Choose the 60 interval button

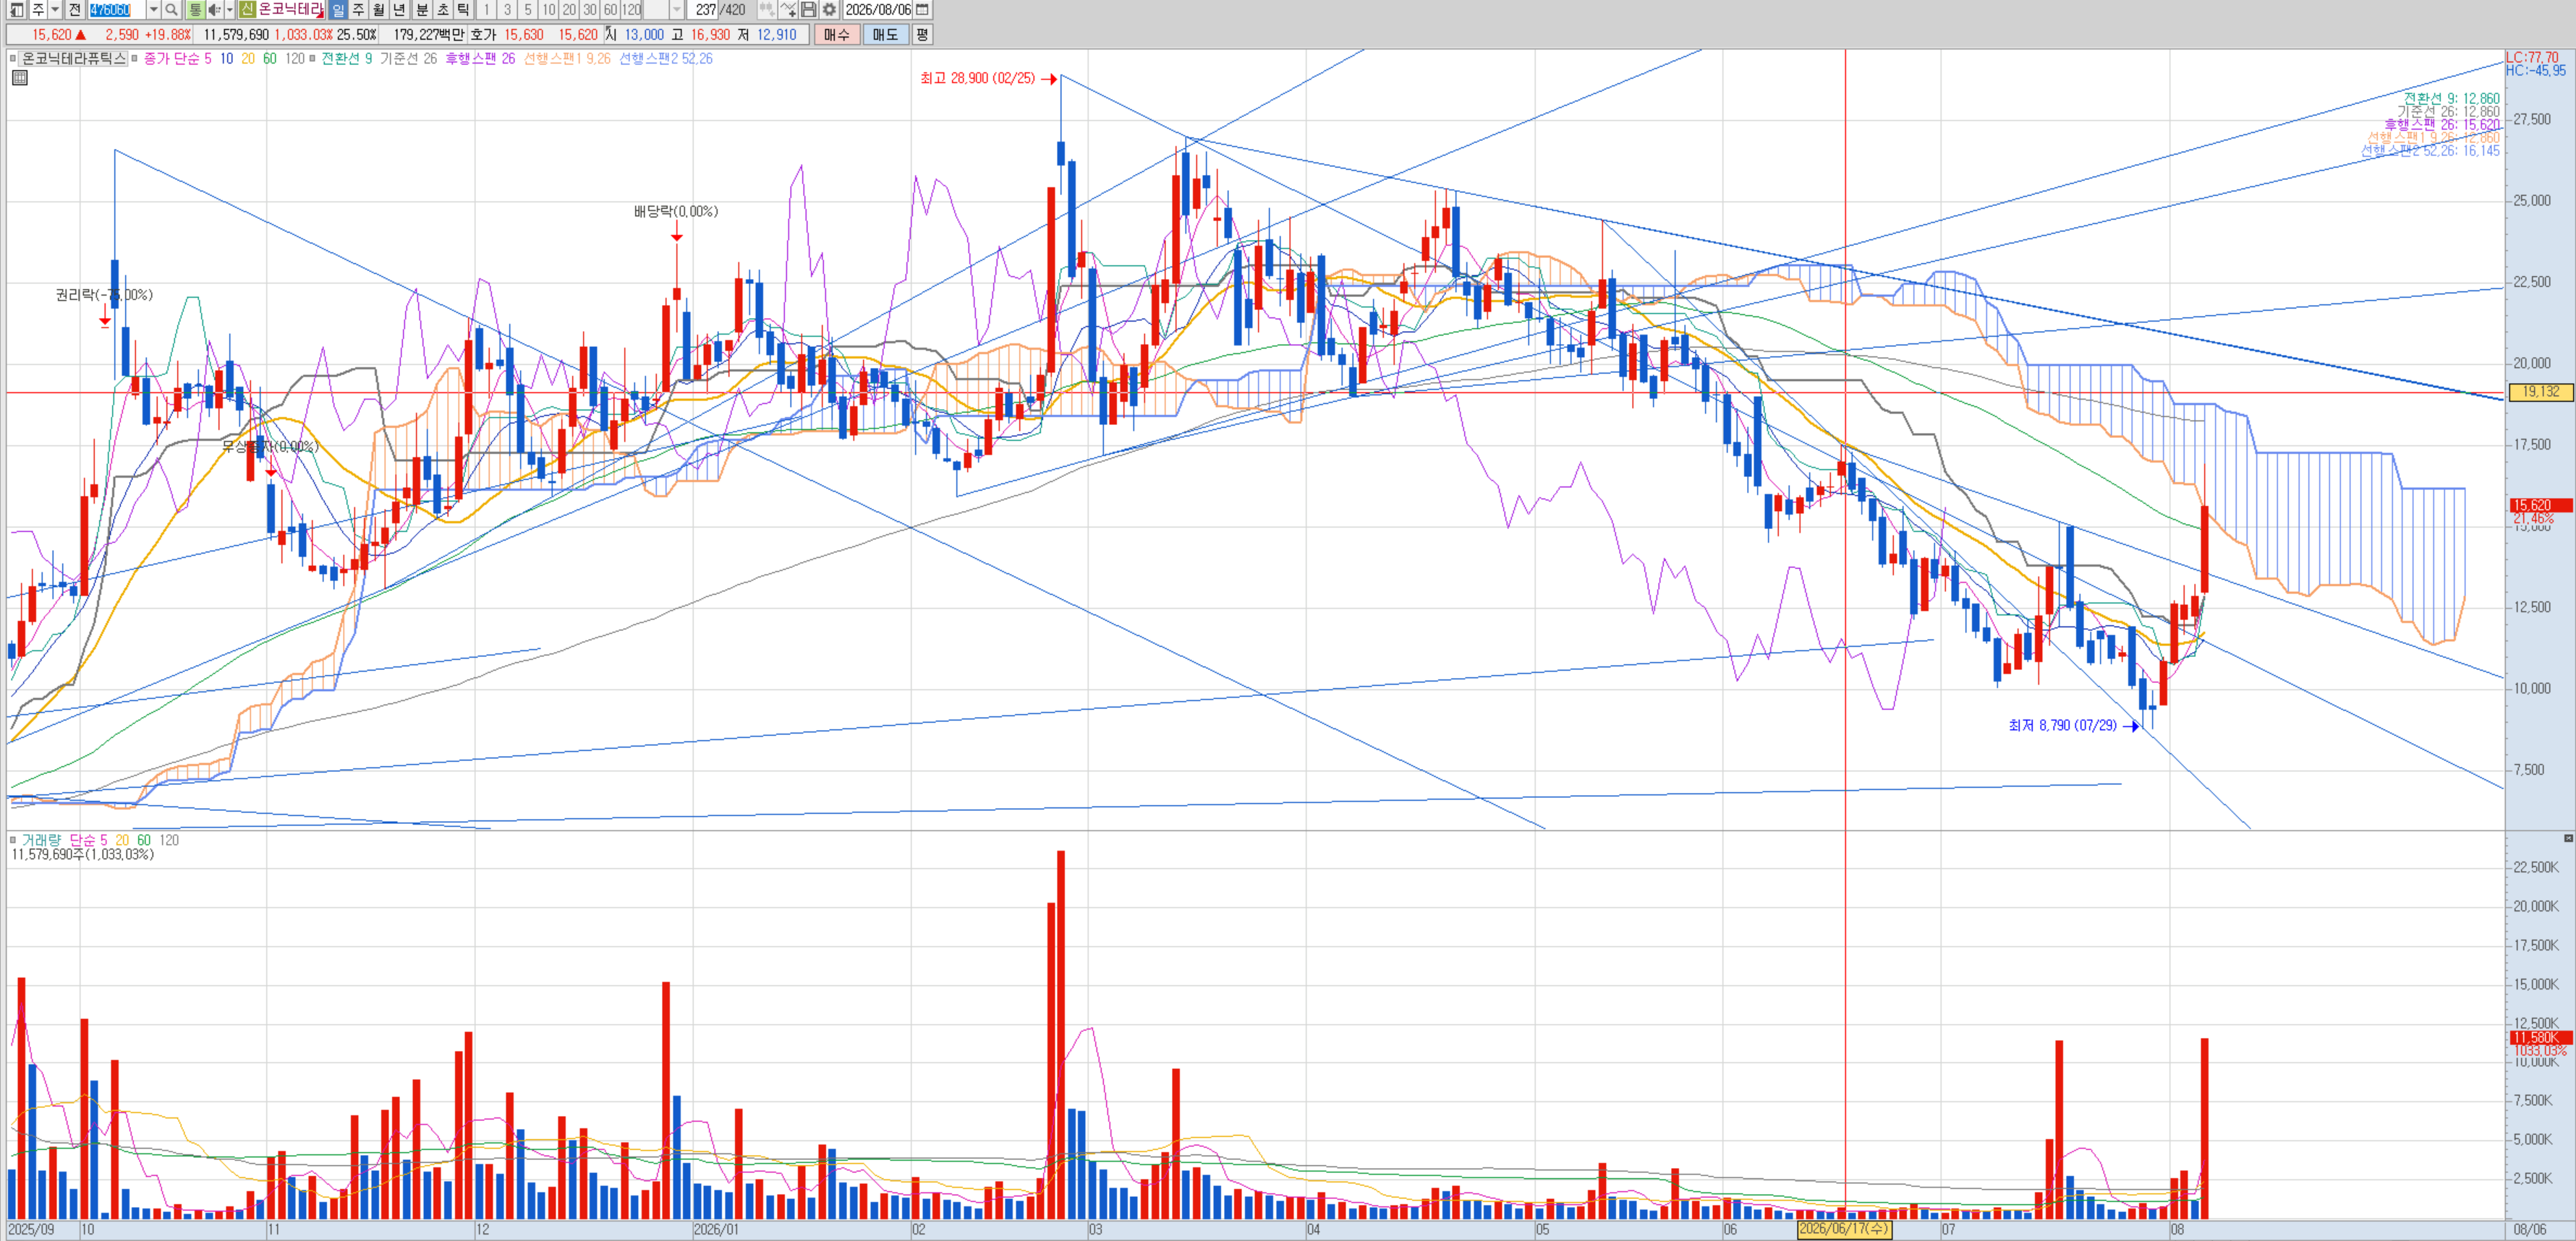[611, 10]
